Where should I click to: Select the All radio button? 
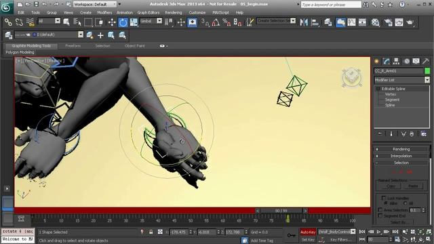click(406, 203)
